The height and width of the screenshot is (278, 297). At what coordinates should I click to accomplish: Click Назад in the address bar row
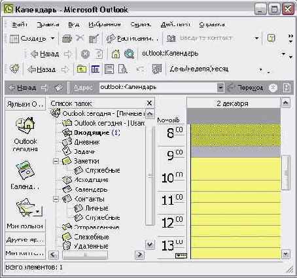pos(22,88)
